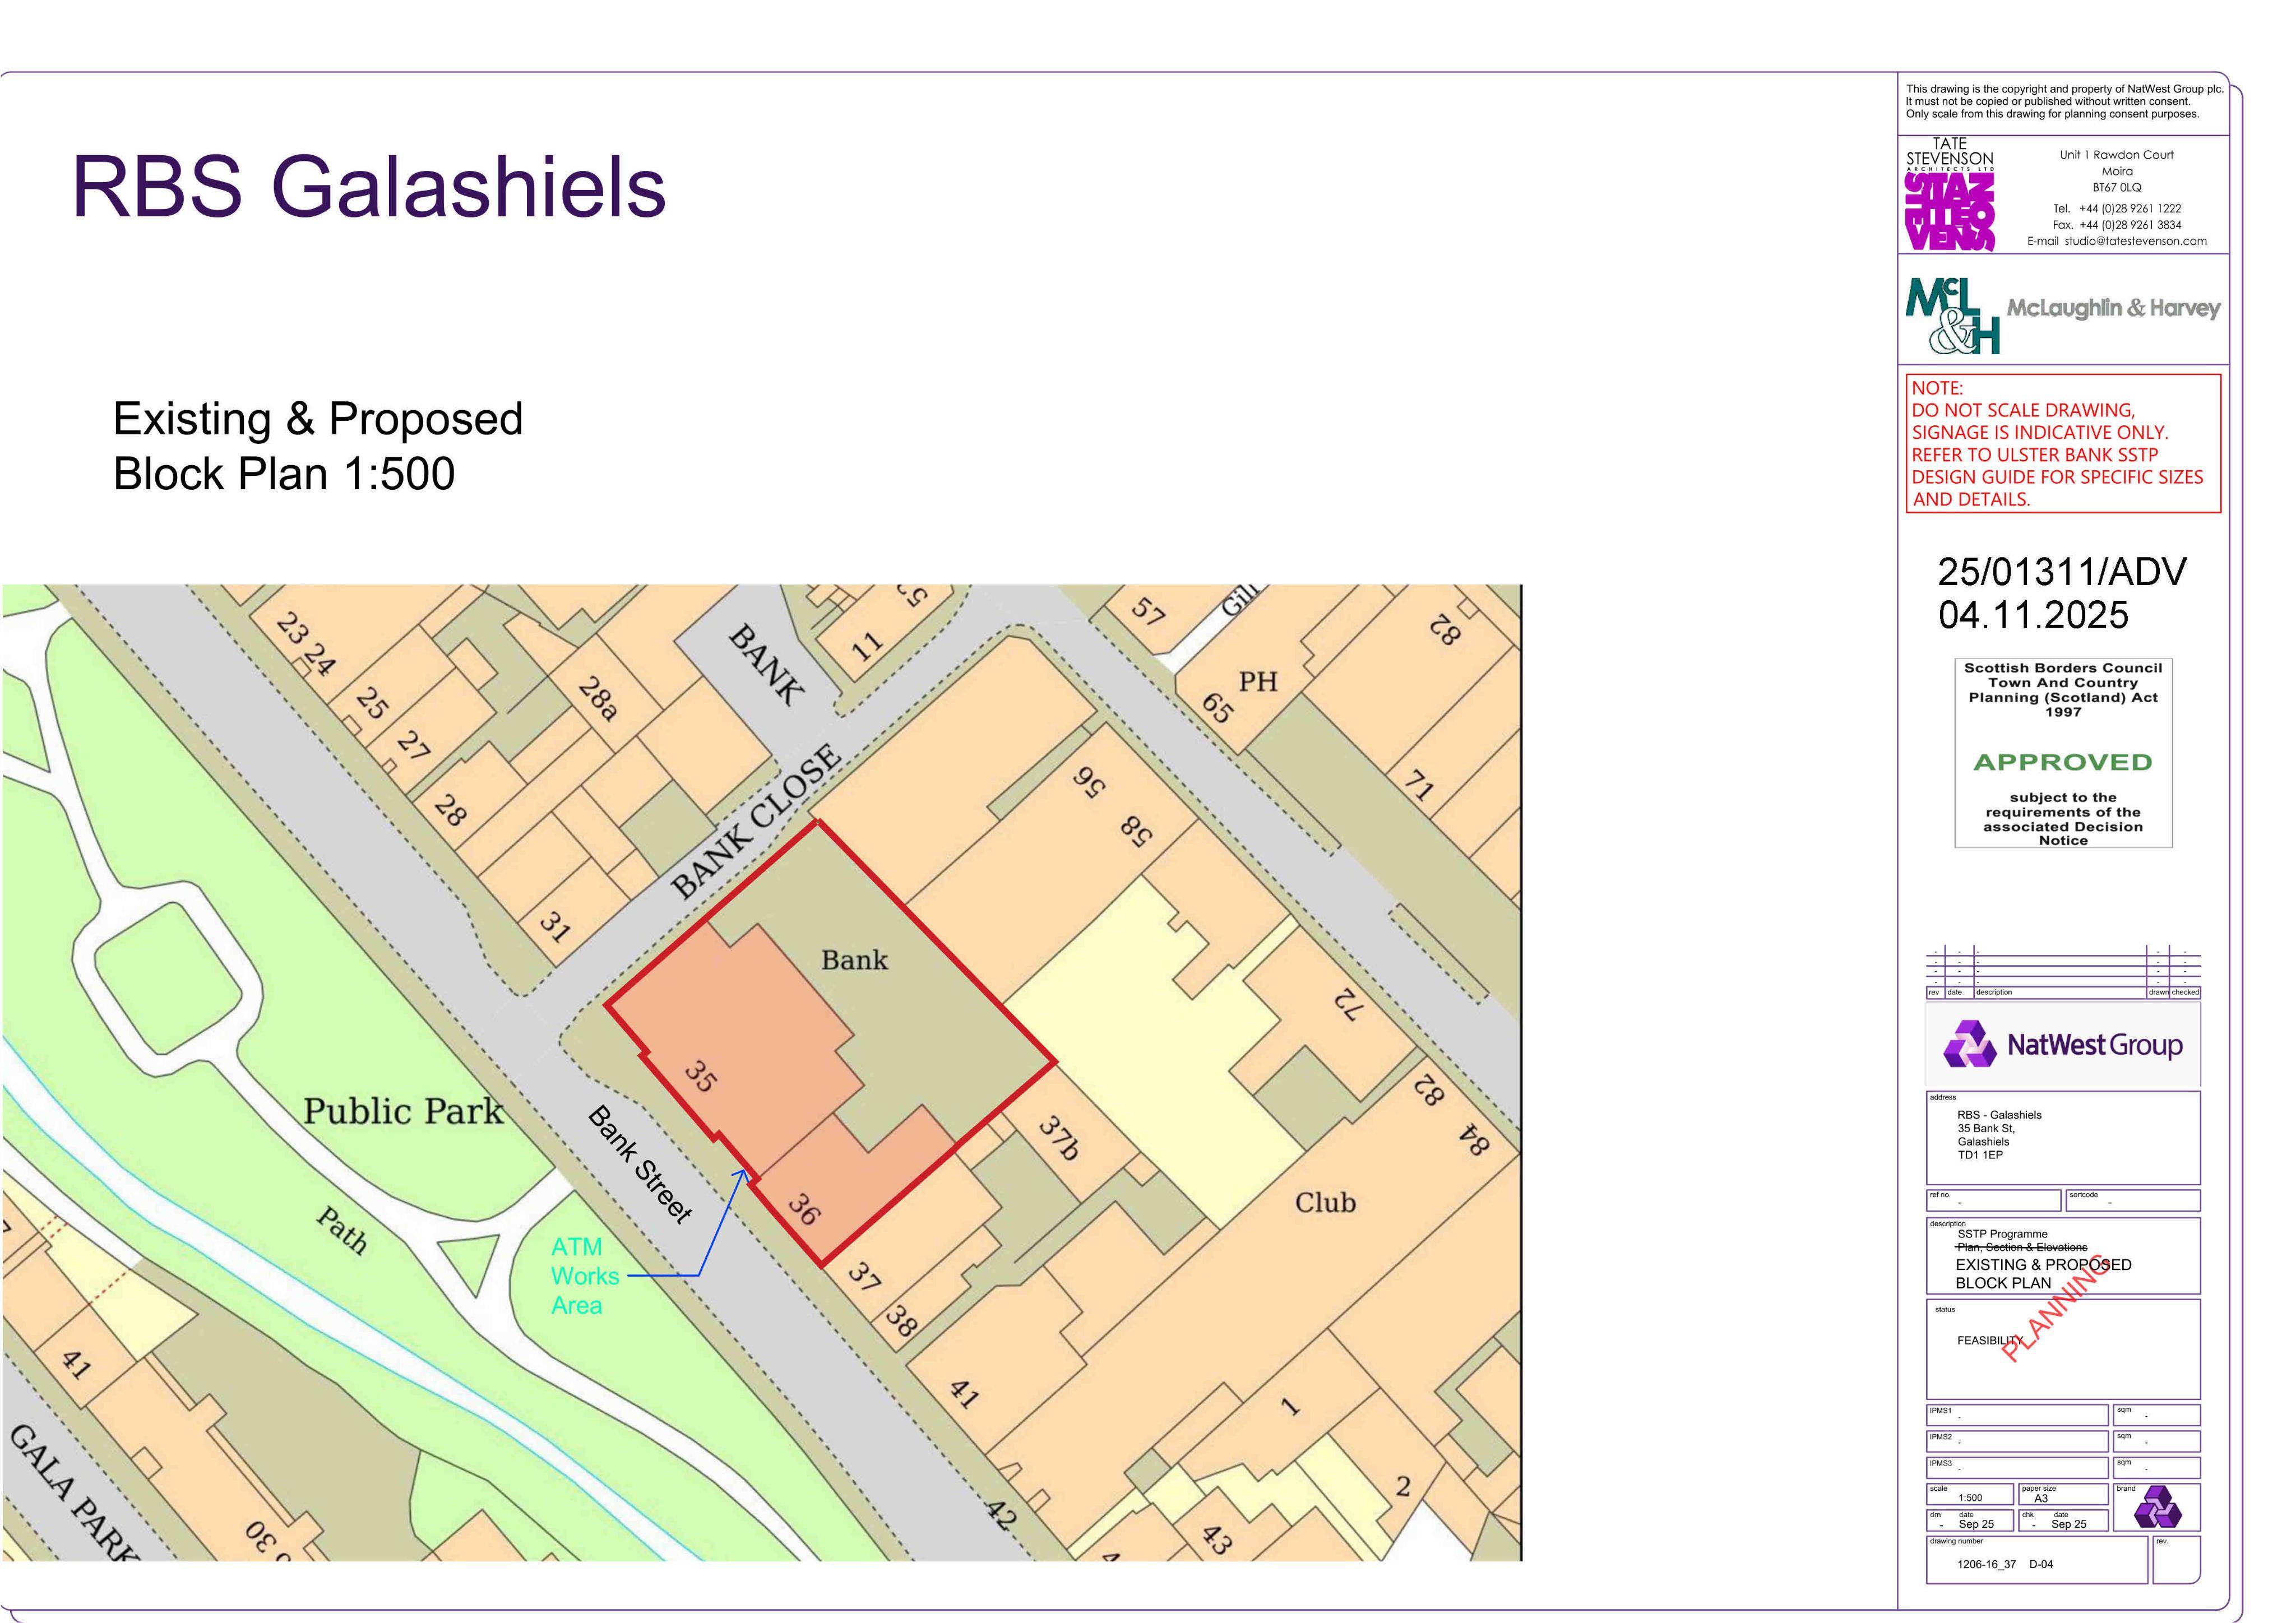Click building number '36' on the map
The height and width of the screenshot is (1623, 2296).
pos(803,1209)
